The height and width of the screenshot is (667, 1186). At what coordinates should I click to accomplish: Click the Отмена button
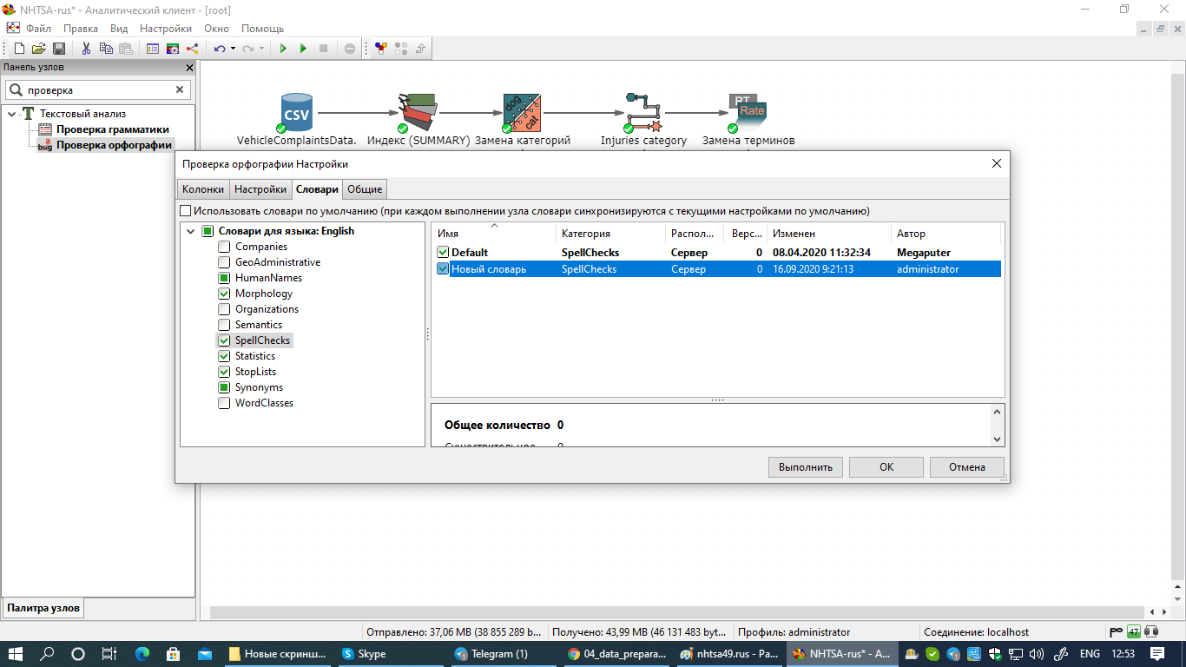tap(967, 467)
